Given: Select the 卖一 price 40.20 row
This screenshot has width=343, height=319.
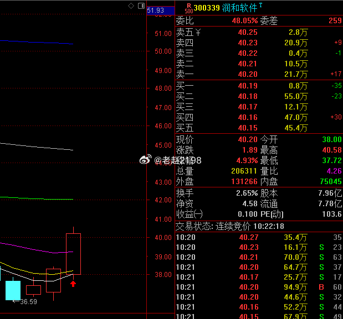Looking at the screenshot, I should 259,75.
